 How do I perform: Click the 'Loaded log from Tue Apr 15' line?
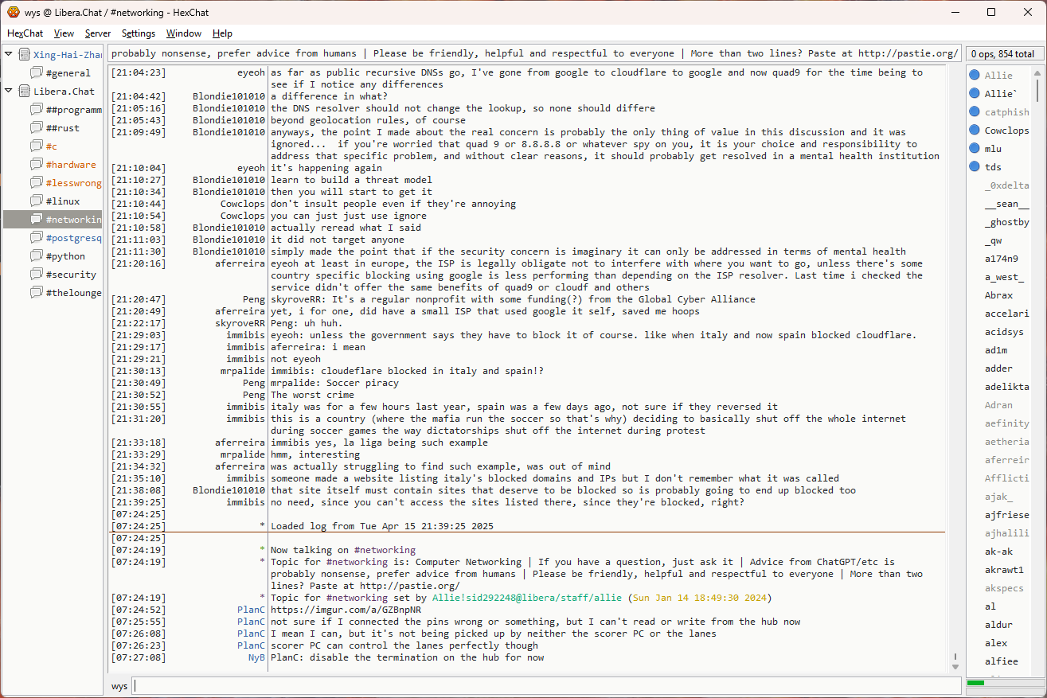382,526
